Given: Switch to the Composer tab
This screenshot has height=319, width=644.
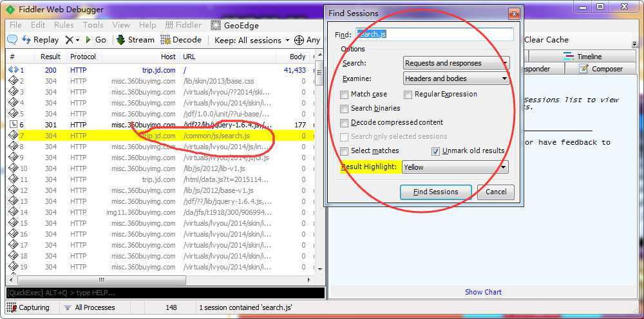Looking at the screenshot, I should coord(601,69).
